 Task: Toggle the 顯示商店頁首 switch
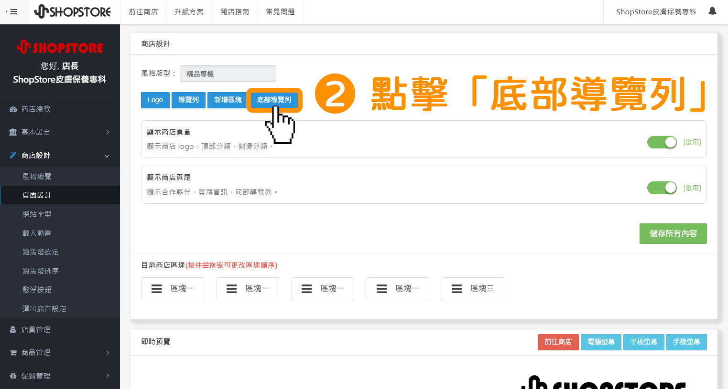click(662, 142)
